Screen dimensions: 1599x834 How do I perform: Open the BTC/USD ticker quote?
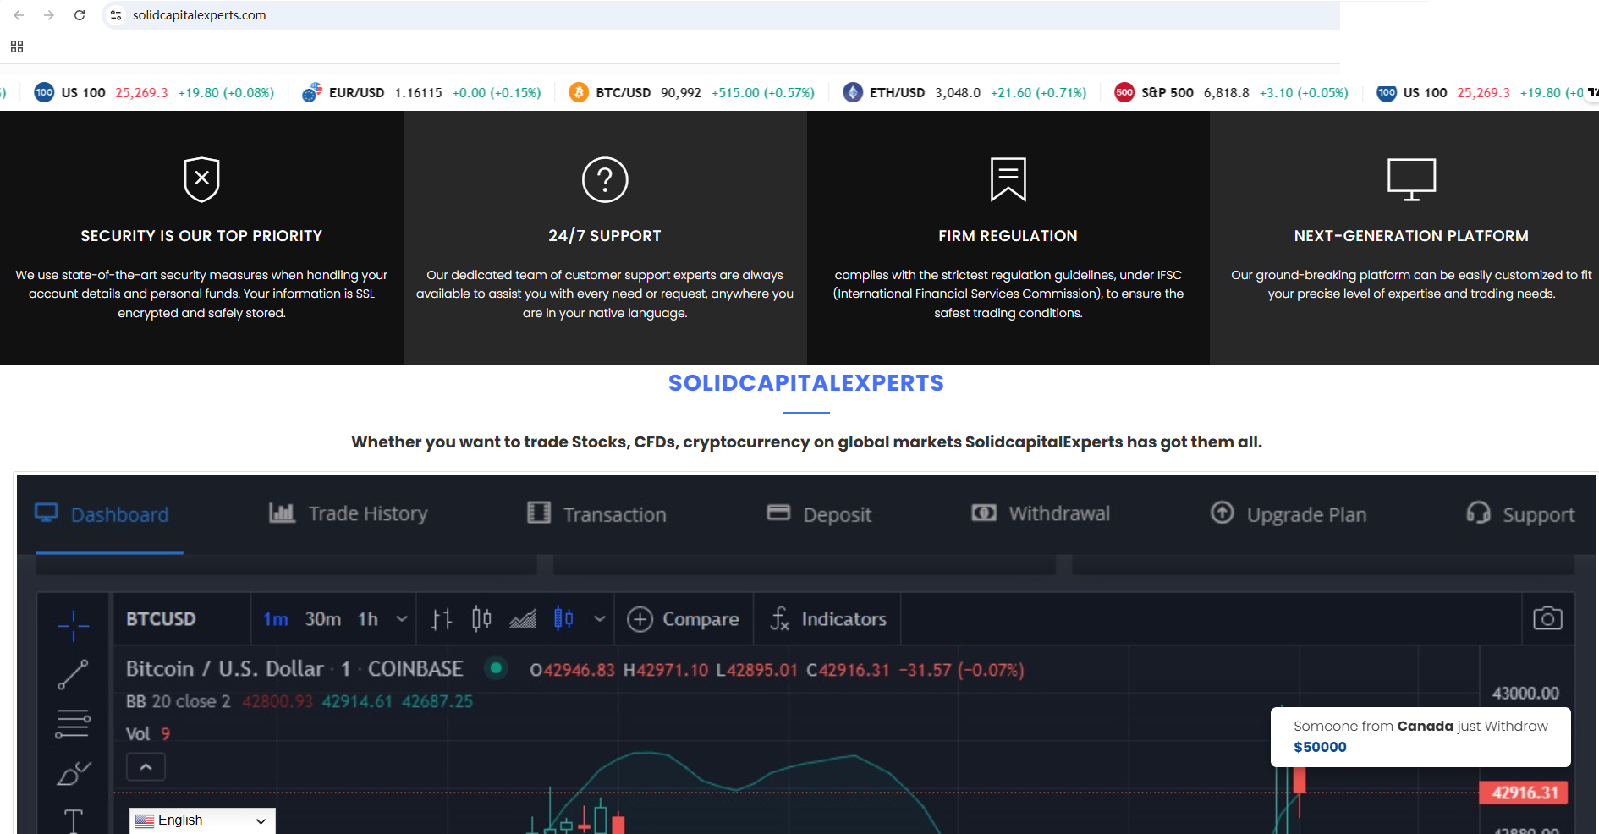[x=692, y=92]
